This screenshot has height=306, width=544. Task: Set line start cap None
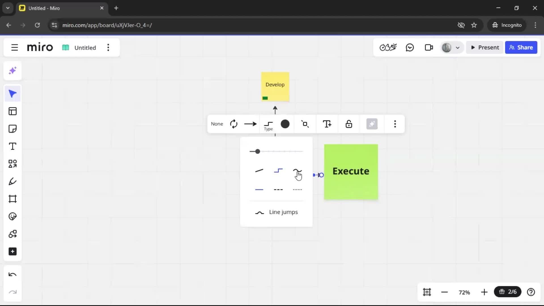point(217,124)
